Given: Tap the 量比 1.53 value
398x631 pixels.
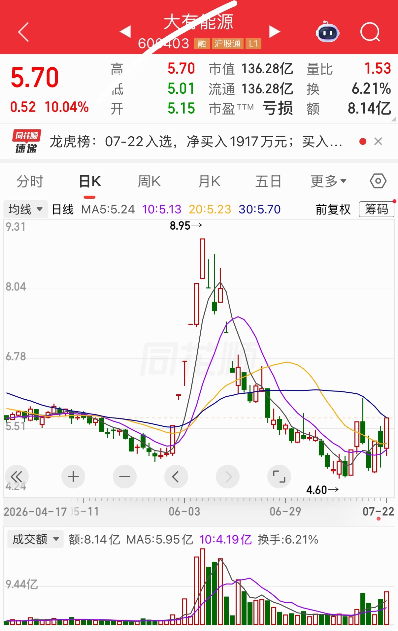Looking at the screenshot, I should [378, 69].
